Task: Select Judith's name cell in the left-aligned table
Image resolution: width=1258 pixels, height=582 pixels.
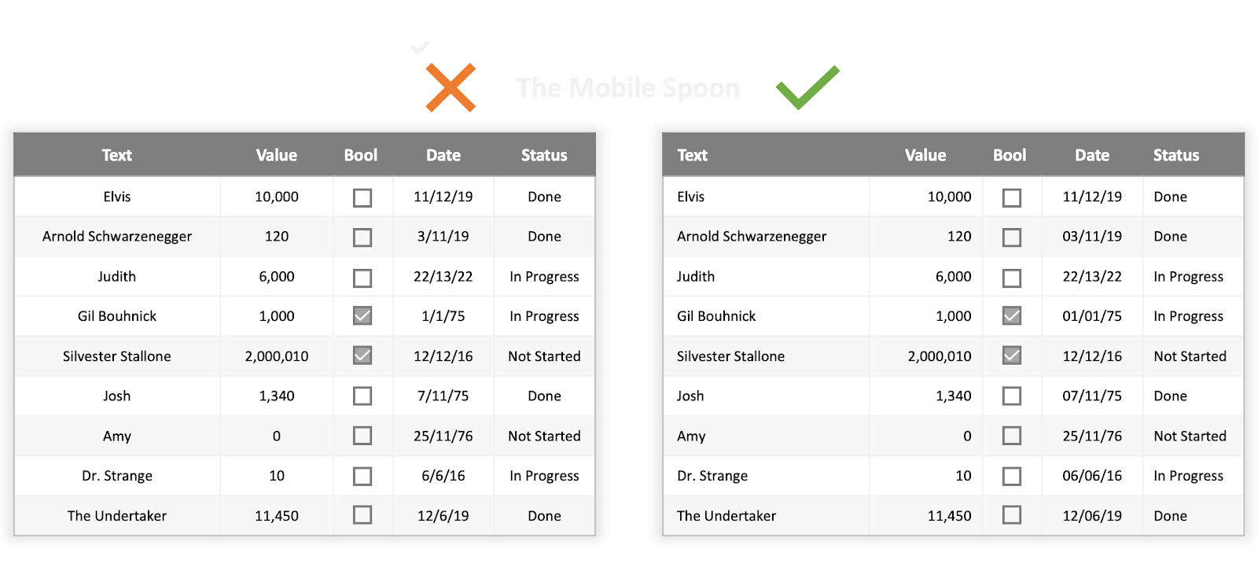Action: click(696, 277)
